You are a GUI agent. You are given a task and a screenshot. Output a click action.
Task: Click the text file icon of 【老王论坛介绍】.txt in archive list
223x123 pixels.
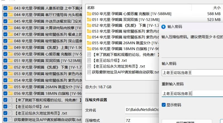click(89, 60)
